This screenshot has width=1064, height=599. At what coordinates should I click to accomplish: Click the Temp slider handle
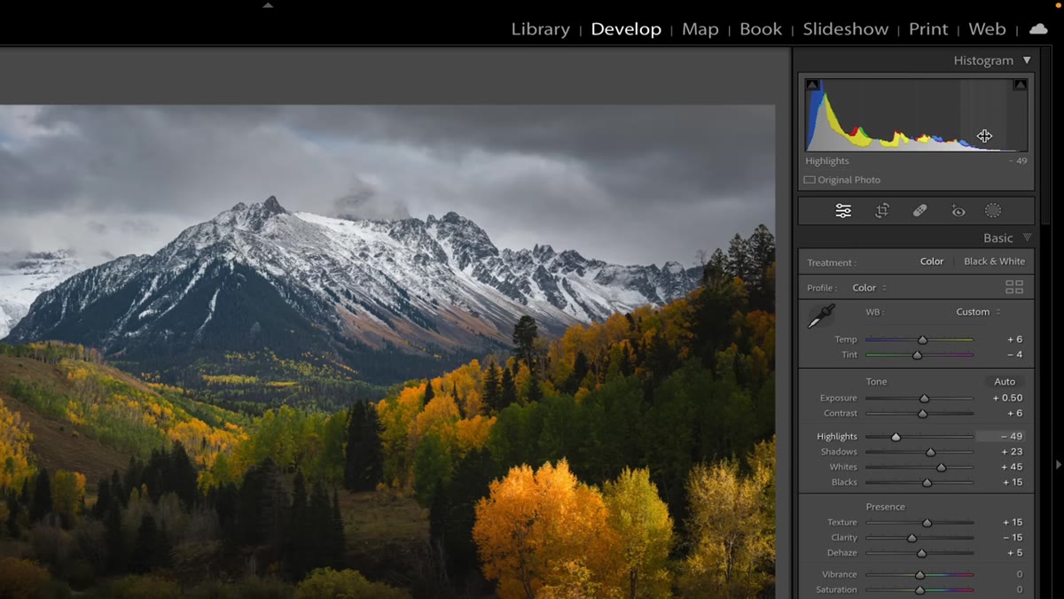(922, 339)
